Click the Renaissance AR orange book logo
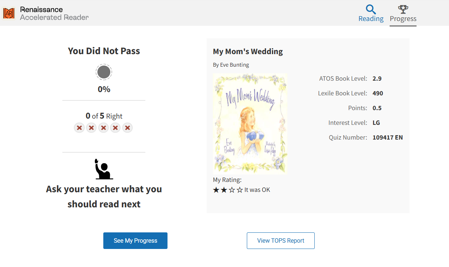This screenshot has width=449, height=267. [x=9, y=13]
